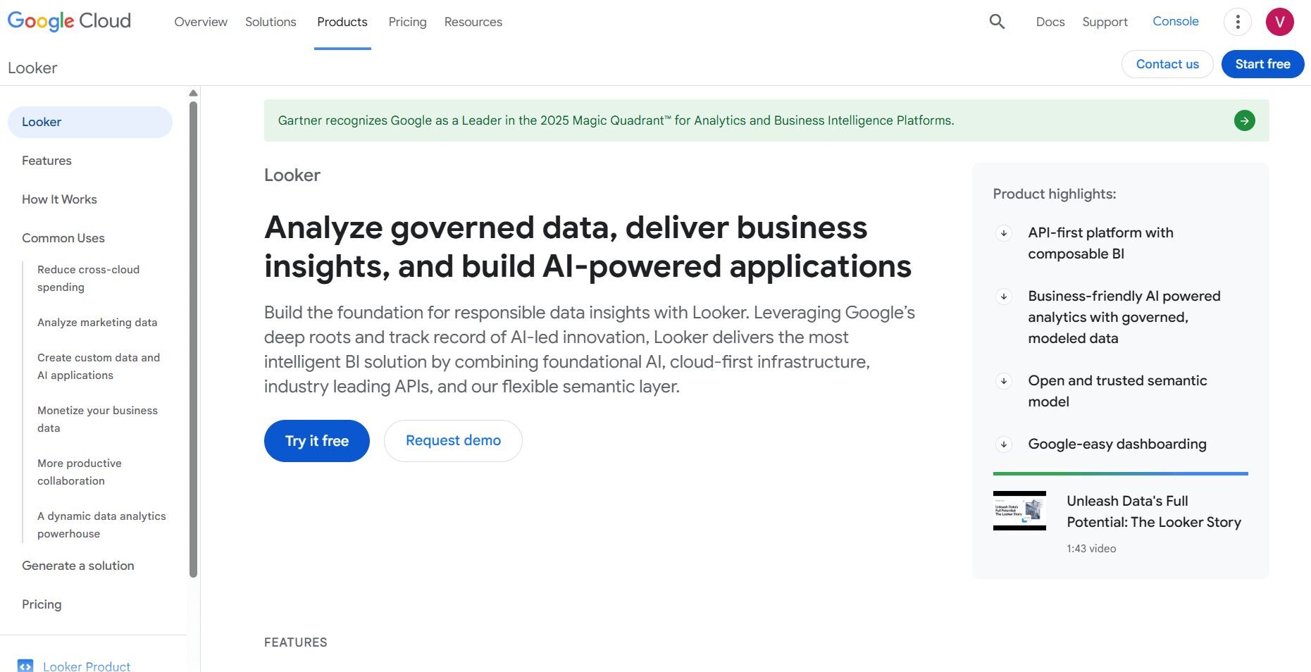Click the Request demo button
This screenshot has width=1311, height=672.
click(453, 441)
